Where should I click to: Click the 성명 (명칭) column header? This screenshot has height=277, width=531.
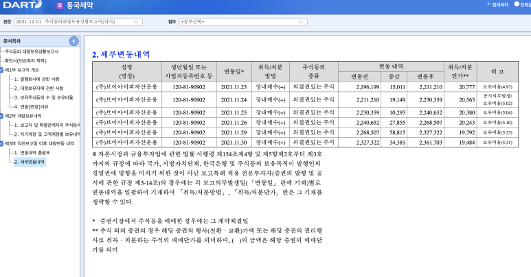tap(127, 72)
